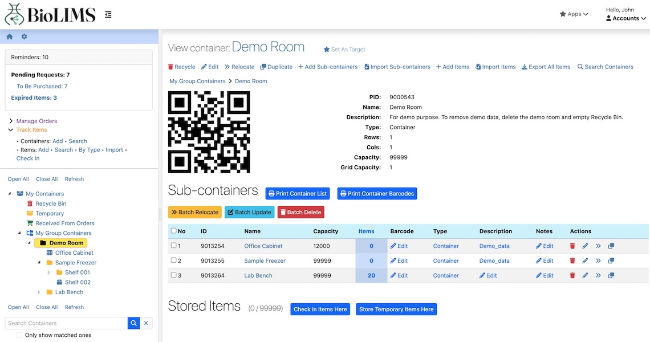Click Recycle in the container toolbar

(181, 67)
